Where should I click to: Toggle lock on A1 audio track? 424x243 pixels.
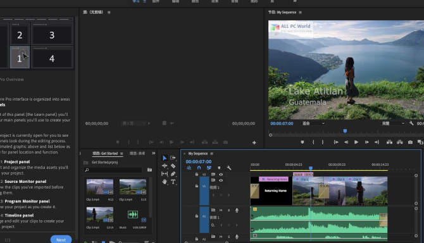[197, 216]
